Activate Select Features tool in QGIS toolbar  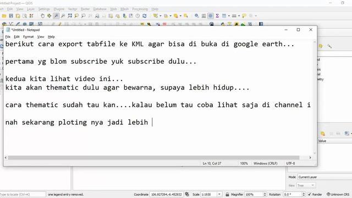point(155,16)
